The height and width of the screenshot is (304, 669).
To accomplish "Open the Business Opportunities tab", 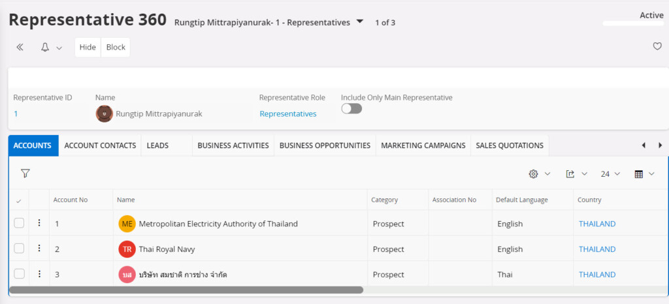I will tap(325, 145).
